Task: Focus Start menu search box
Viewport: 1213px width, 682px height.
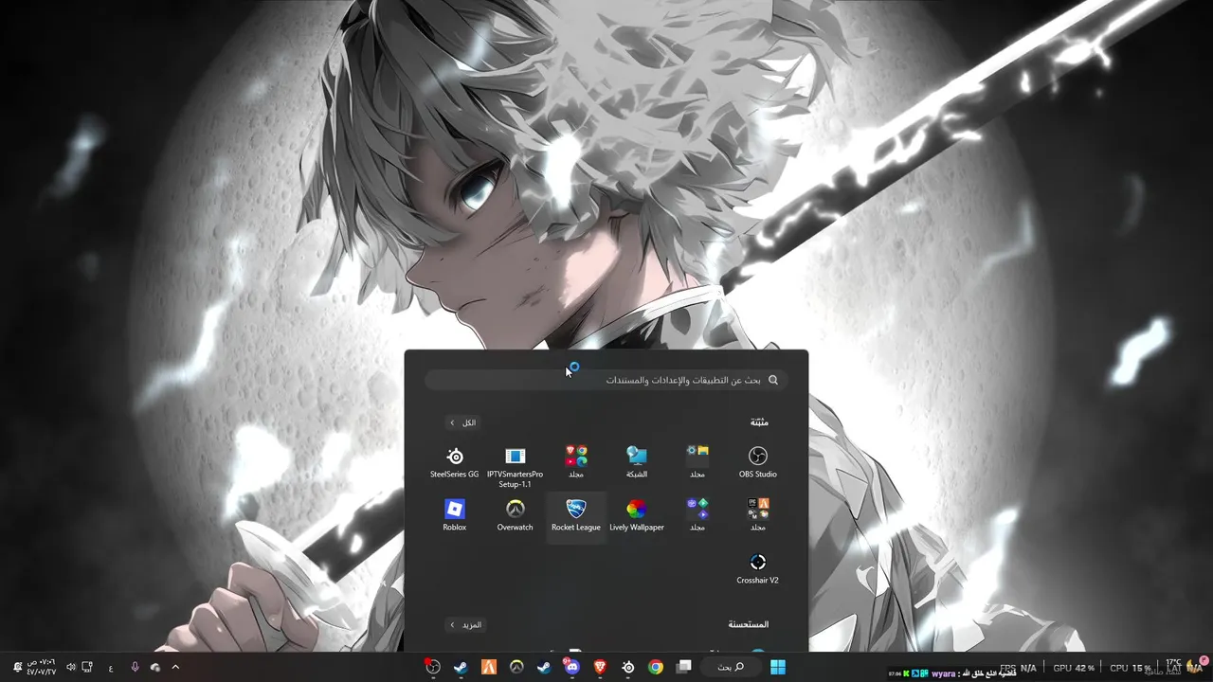Action: (606, 380)
